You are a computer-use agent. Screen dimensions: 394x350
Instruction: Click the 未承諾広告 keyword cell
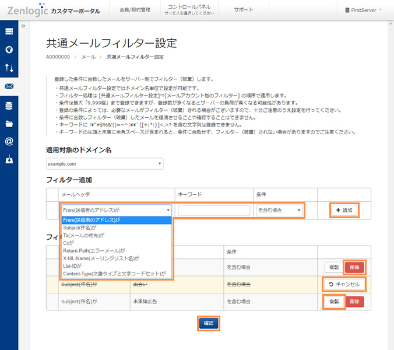pyautogui.click(x=177, y=302)
